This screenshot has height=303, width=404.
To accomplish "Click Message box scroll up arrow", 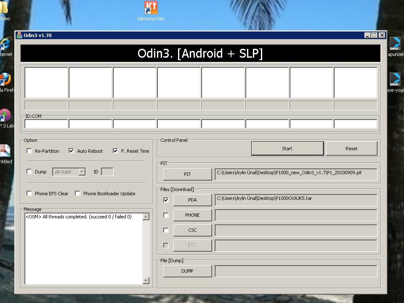I will pos(146,217).
